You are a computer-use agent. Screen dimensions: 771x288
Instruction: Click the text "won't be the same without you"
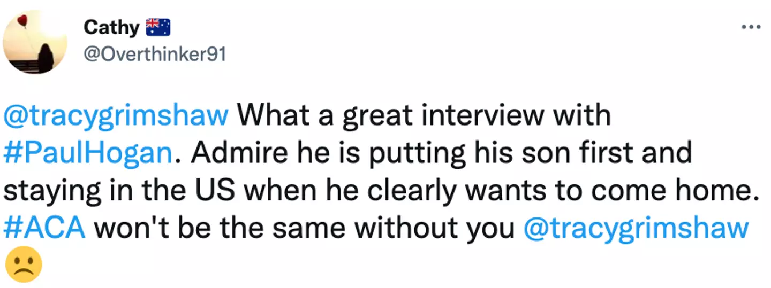304,229
